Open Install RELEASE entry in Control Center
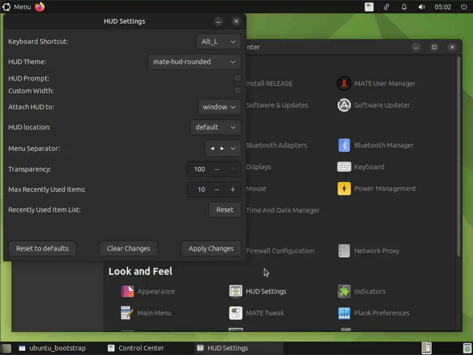The height and width of the screenshot is (355, 473). [269, 83]
